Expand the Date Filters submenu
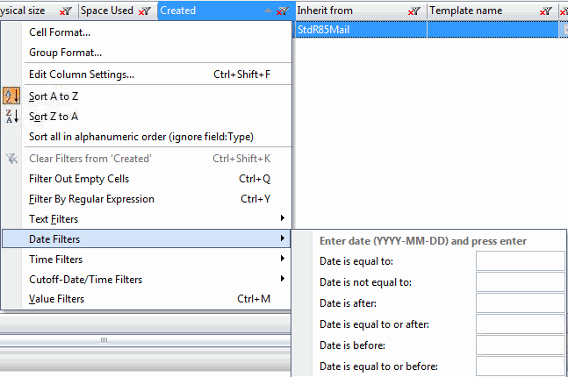The width and height of the screenshot is (568, 377). tap(147, 238)
